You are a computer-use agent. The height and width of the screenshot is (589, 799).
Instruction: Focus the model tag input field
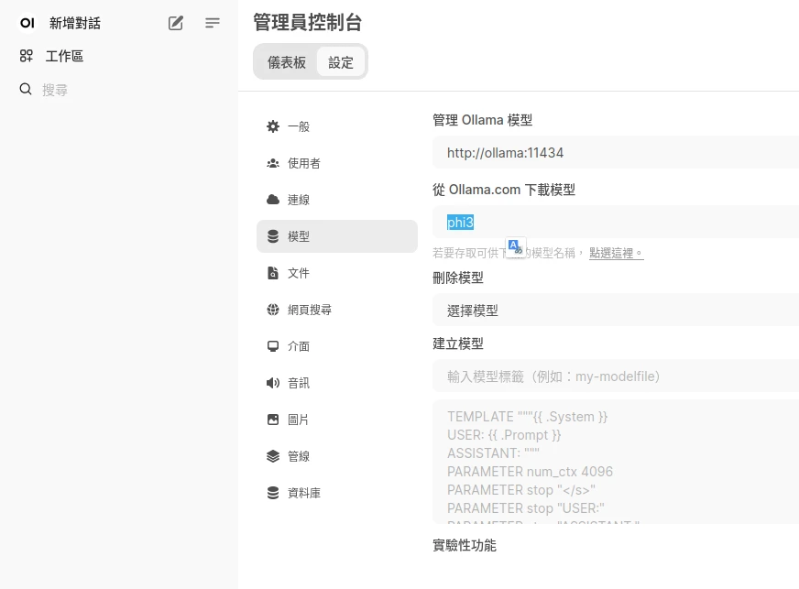coord(614,376)
